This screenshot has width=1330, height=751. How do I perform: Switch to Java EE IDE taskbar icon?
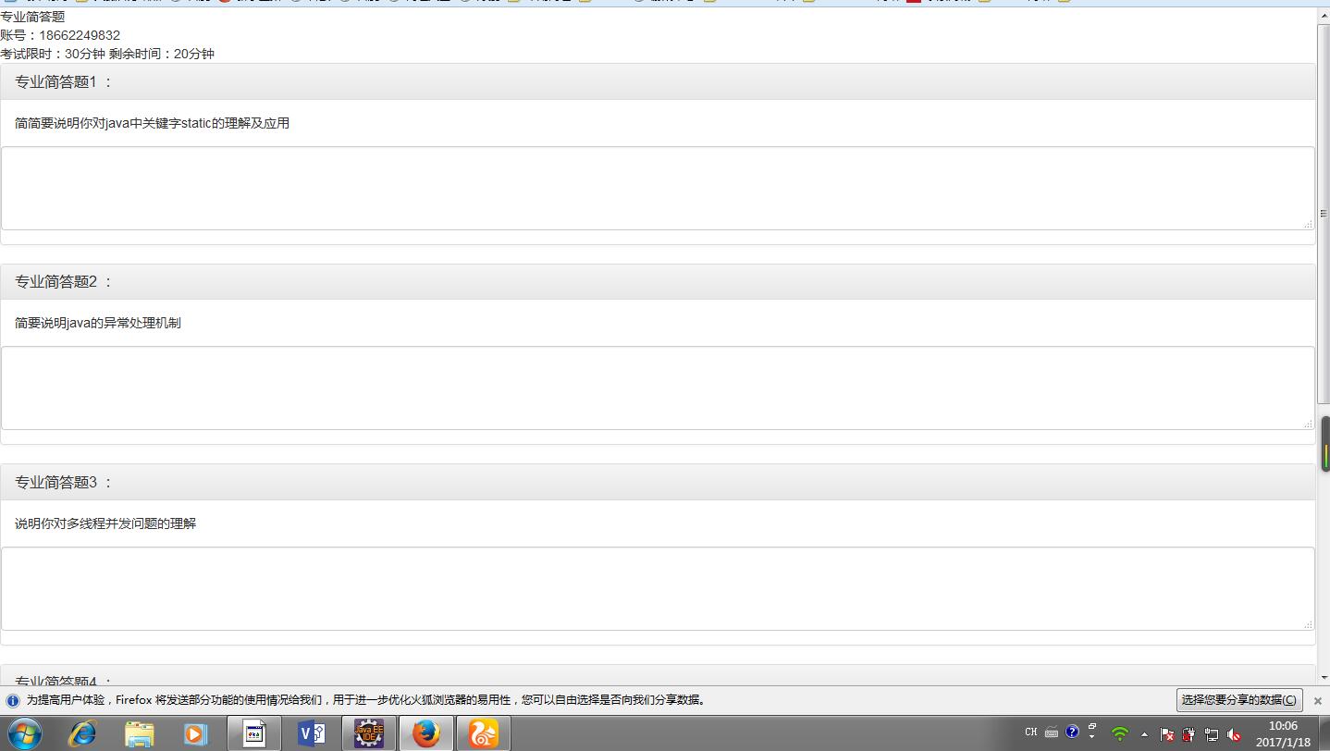point(369,733)
